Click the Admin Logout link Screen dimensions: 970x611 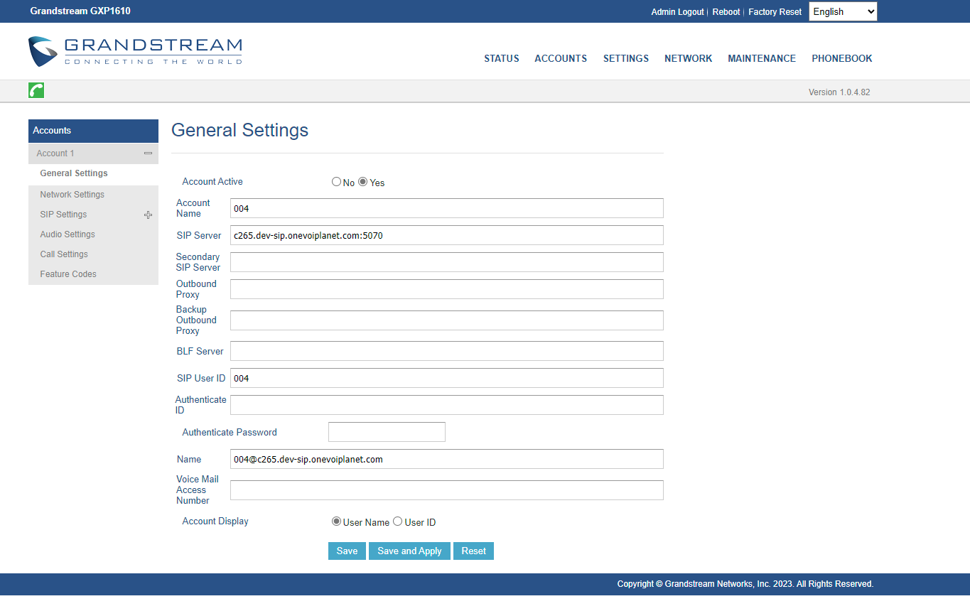click(x=677, y=12)
